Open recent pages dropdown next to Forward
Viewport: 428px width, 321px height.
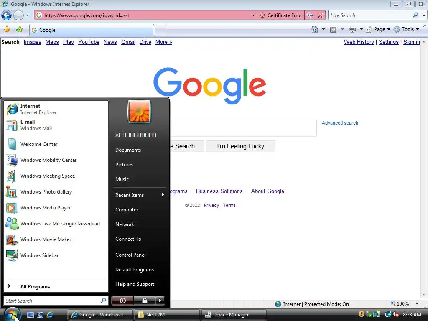click(x=28, y=15)
